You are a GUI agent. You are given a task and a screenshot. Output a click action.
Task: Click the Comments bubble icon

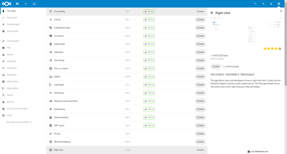(51, 36)
